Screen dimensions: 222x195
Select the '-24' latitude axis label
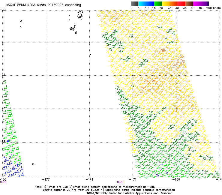point(3,75)
